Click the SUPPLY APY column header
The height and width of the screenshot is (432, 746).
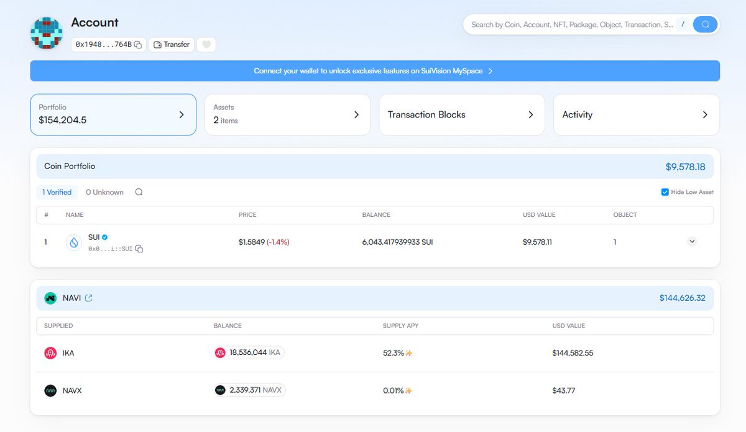click(400, 326)
